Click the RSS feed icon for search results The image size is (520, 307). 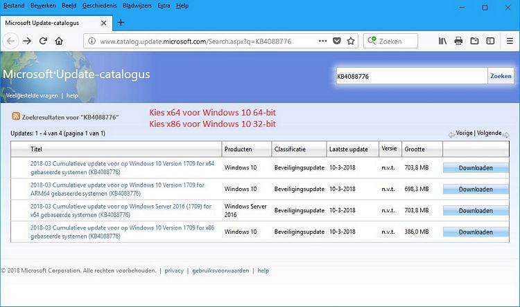(x=15, y=116)
